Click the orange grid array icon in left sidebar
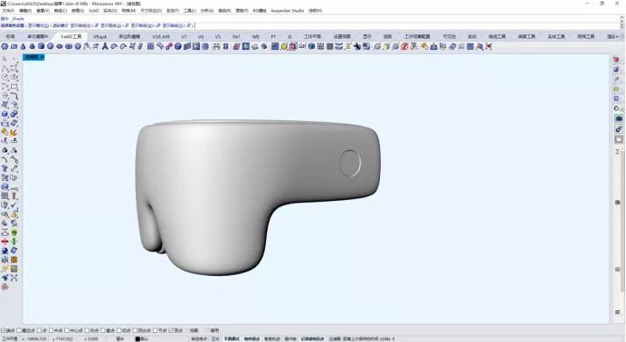Image resolution: width=626 pixels, height=342 pixels. tap(14, 260)
